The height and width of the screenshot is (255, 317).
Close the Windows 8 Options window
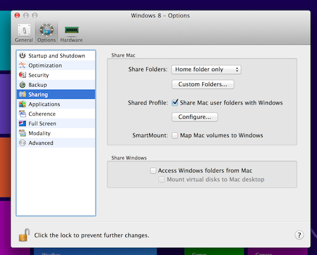(17, 15)
